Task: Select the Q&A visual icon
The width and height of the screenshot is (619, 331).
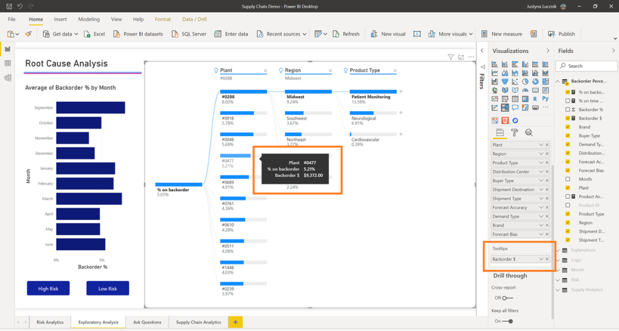Action: [x=515, y=107]
